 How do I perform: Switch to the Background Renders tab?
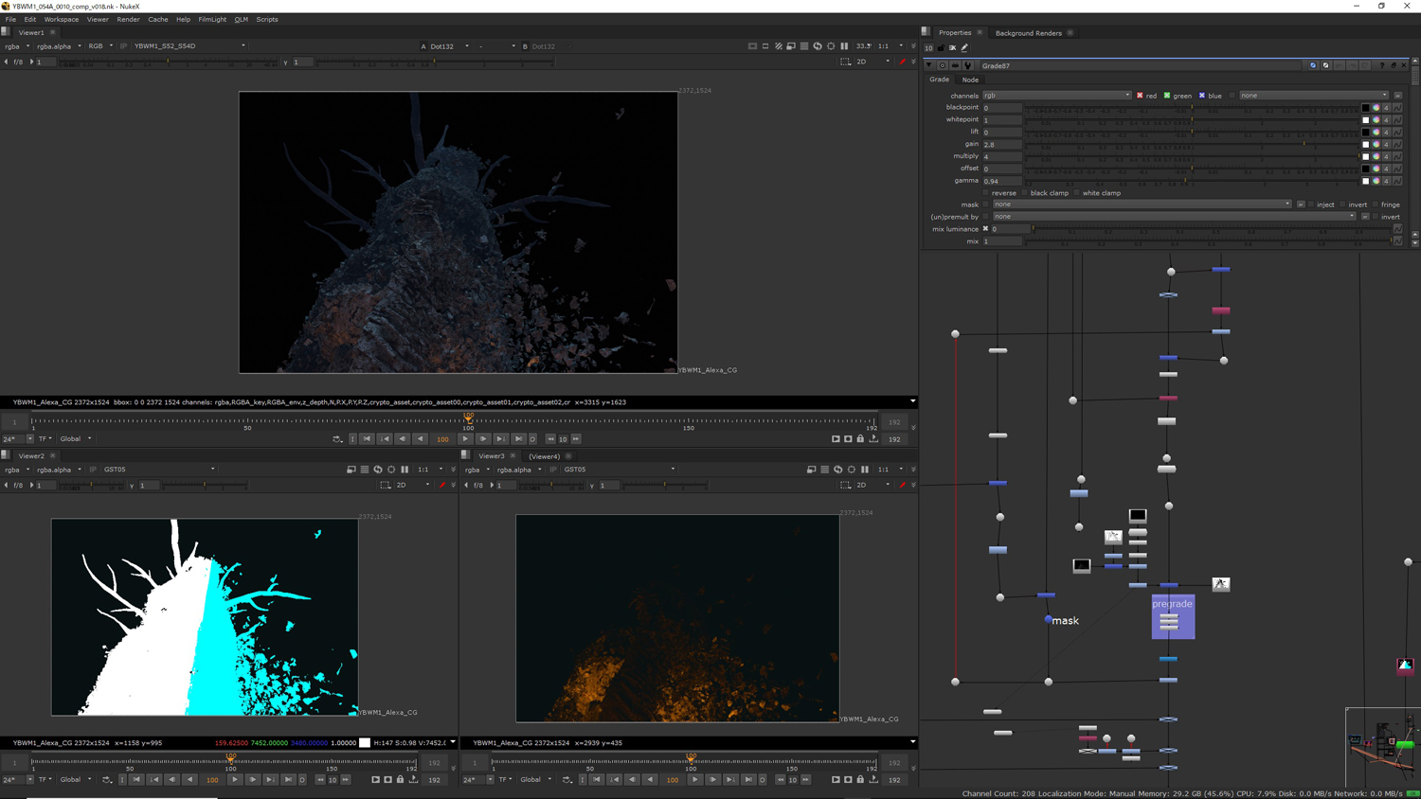(1028, 33)
